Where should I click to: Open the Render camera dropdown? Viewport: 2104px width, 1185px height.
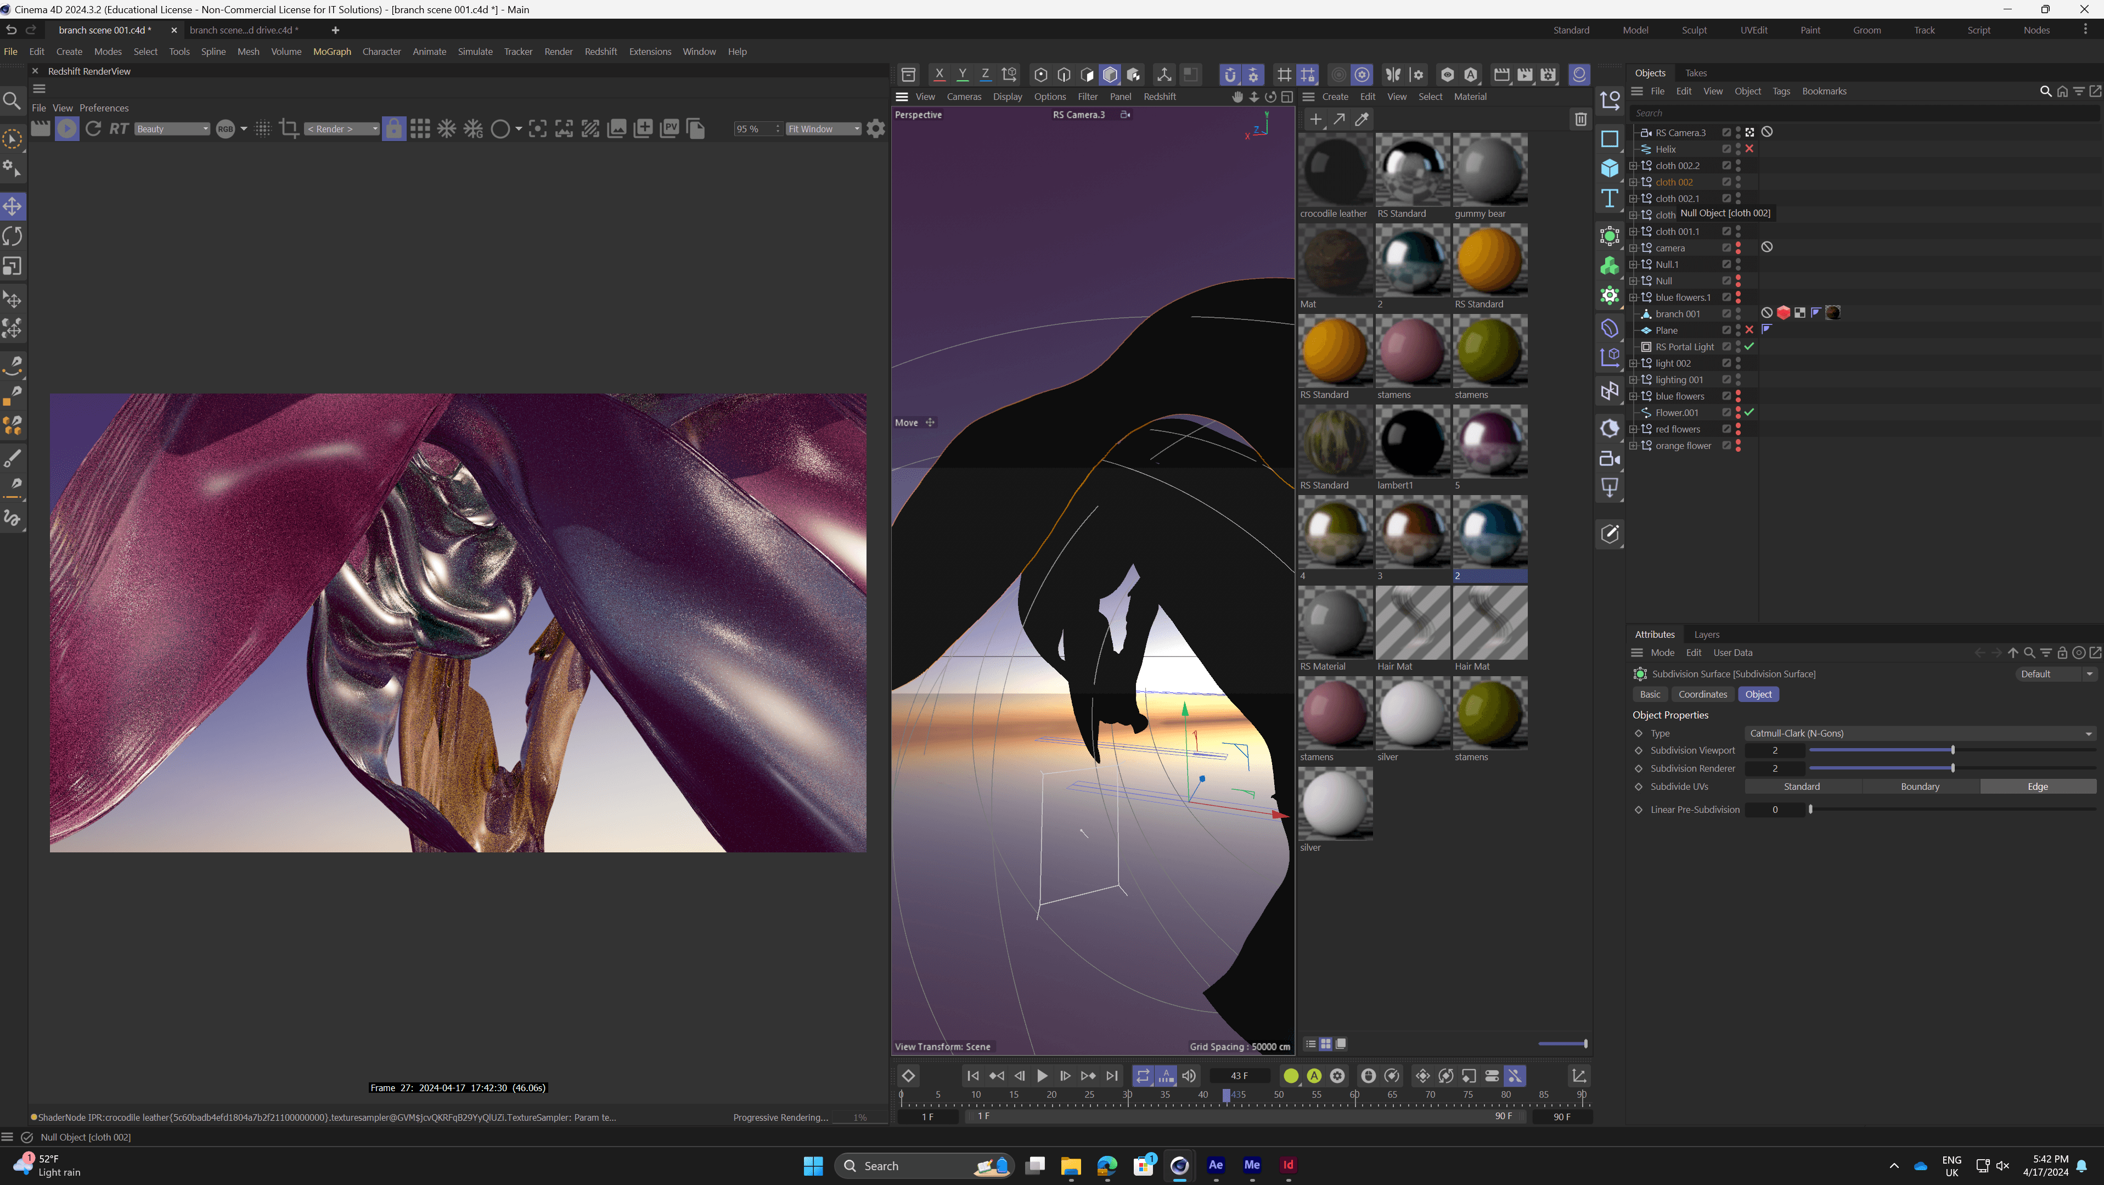tap(342, 129)
